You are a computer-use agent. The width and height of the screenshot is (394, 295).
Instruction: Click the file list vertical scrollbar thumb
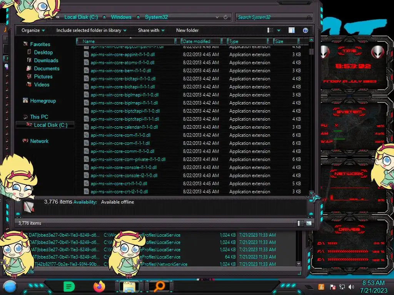click(311, 51)
